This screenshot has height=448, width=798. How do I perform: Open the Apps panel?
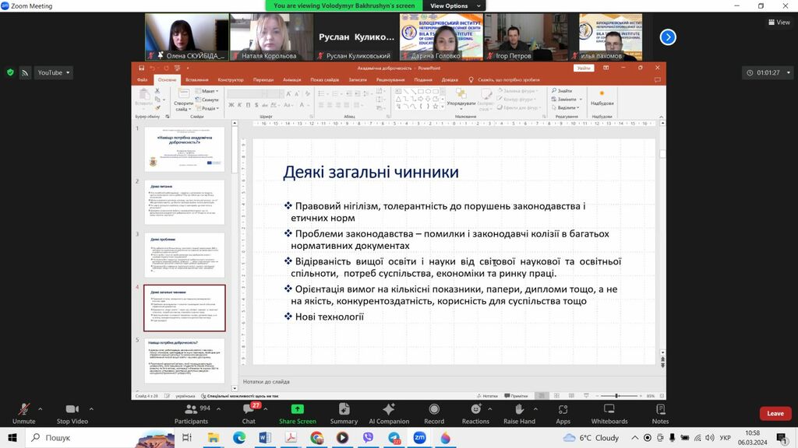pos(563,412)
